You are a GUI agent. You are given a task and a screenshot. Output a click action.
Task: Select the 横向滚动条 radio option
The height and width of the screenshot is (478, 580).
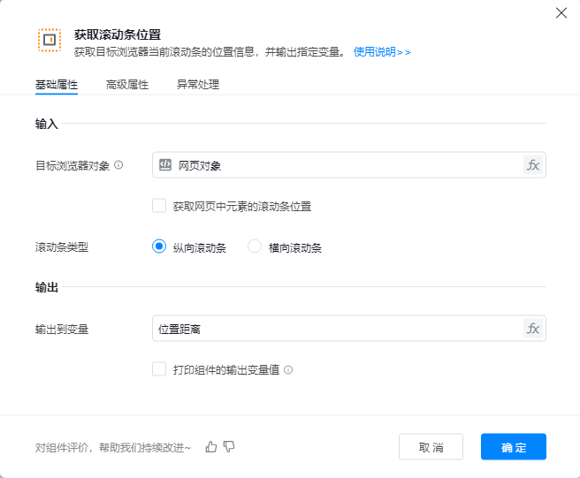click(255, 247)
